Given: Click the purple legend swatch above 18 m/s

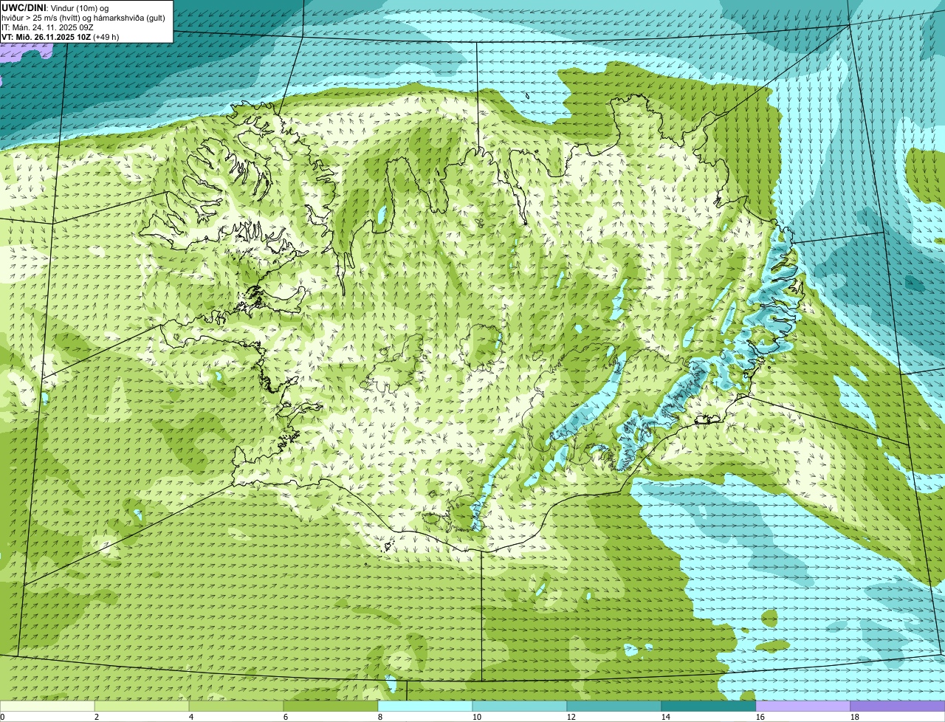Looking at the screenshot, I should tap(898, 706).
